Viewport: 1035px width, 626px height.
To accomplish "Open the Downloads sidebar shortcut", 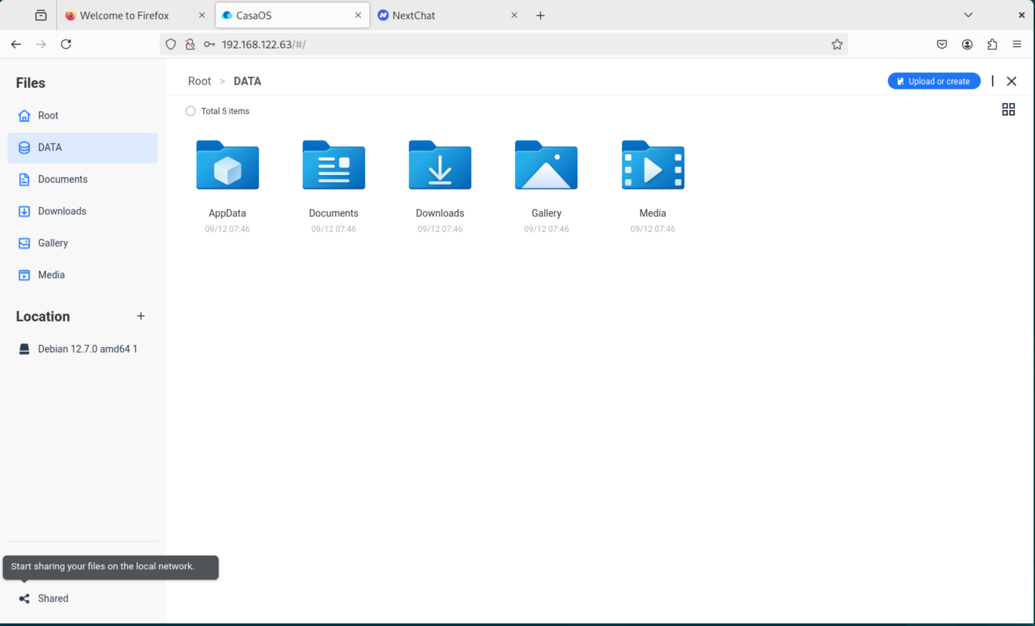I will tap(61, 211).
